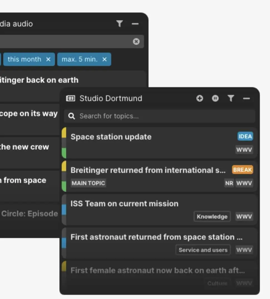Click the IDEA status badge

[245, 136]
